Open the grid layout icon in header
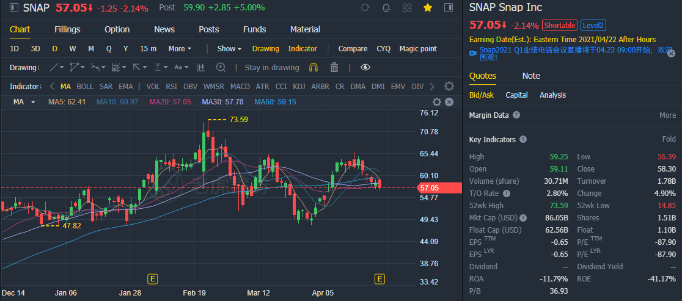 tap(406, 7)
